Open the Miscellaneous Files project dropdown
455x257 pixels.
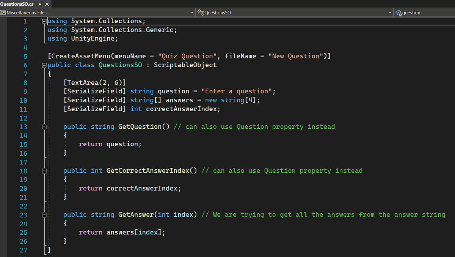pos(192,13)
